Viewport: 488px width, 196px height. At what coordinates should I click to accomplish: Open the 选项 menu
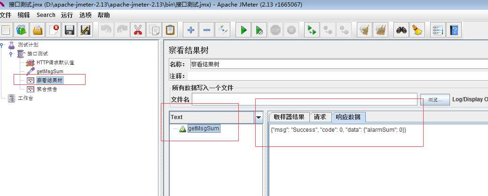[x=85, y=15]
